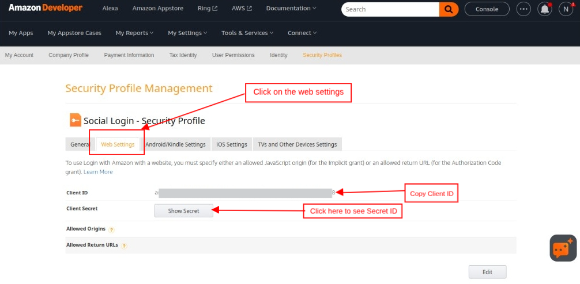Click the Show Secret button
580x284 pixels.
tap(183, 211)
